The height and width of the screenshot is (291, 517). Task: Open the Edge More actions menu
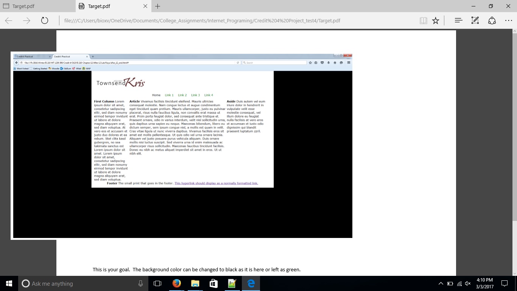pyautogui.click(x=509, y=20)
